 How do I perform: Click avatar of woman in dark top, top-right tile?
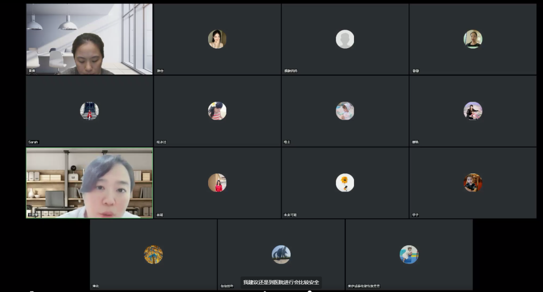pos(473,39)
